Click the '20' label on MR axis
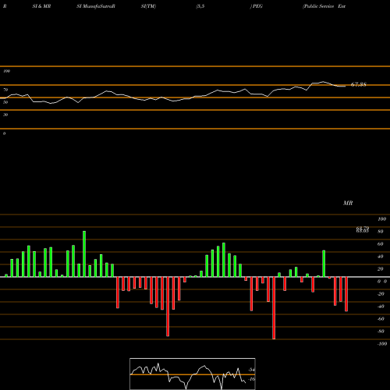390x390 pixels. [381, 269]
